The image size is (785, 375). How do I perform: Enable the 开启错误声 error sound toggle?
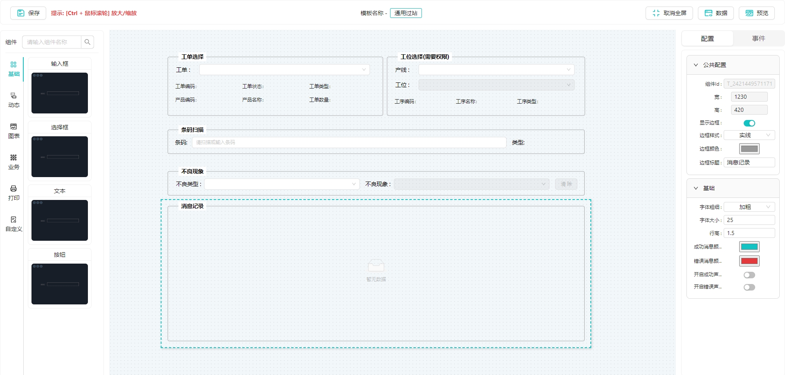(x=749, y=287)
